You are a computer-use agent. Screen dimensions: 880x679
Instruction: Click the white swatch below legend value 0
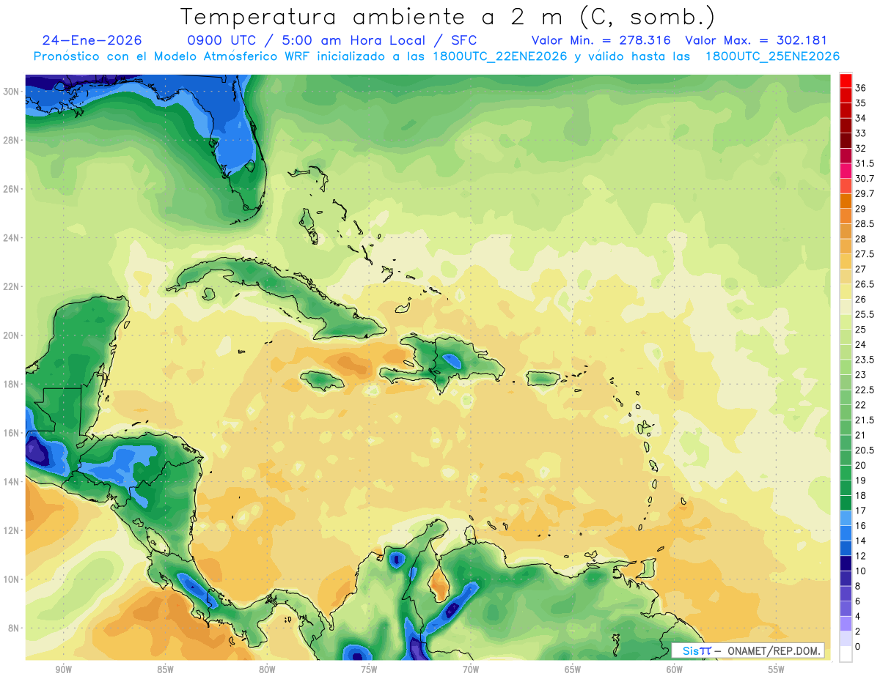tap(846, 654)
